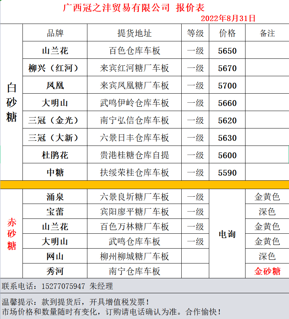Screen dimensions: 289x319
Task: Click the red 赤砂糖 category cell
Action: point(12,234)
